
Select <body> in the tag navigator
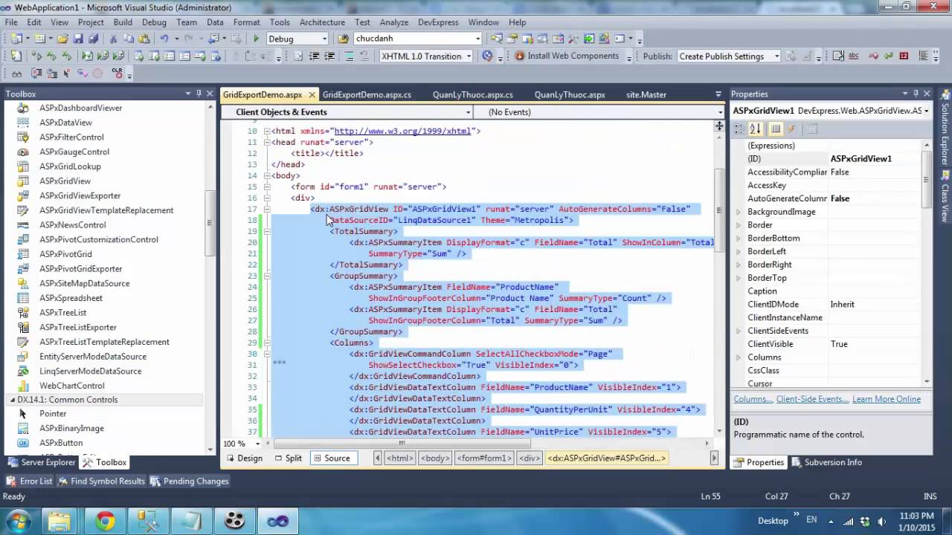434,458
